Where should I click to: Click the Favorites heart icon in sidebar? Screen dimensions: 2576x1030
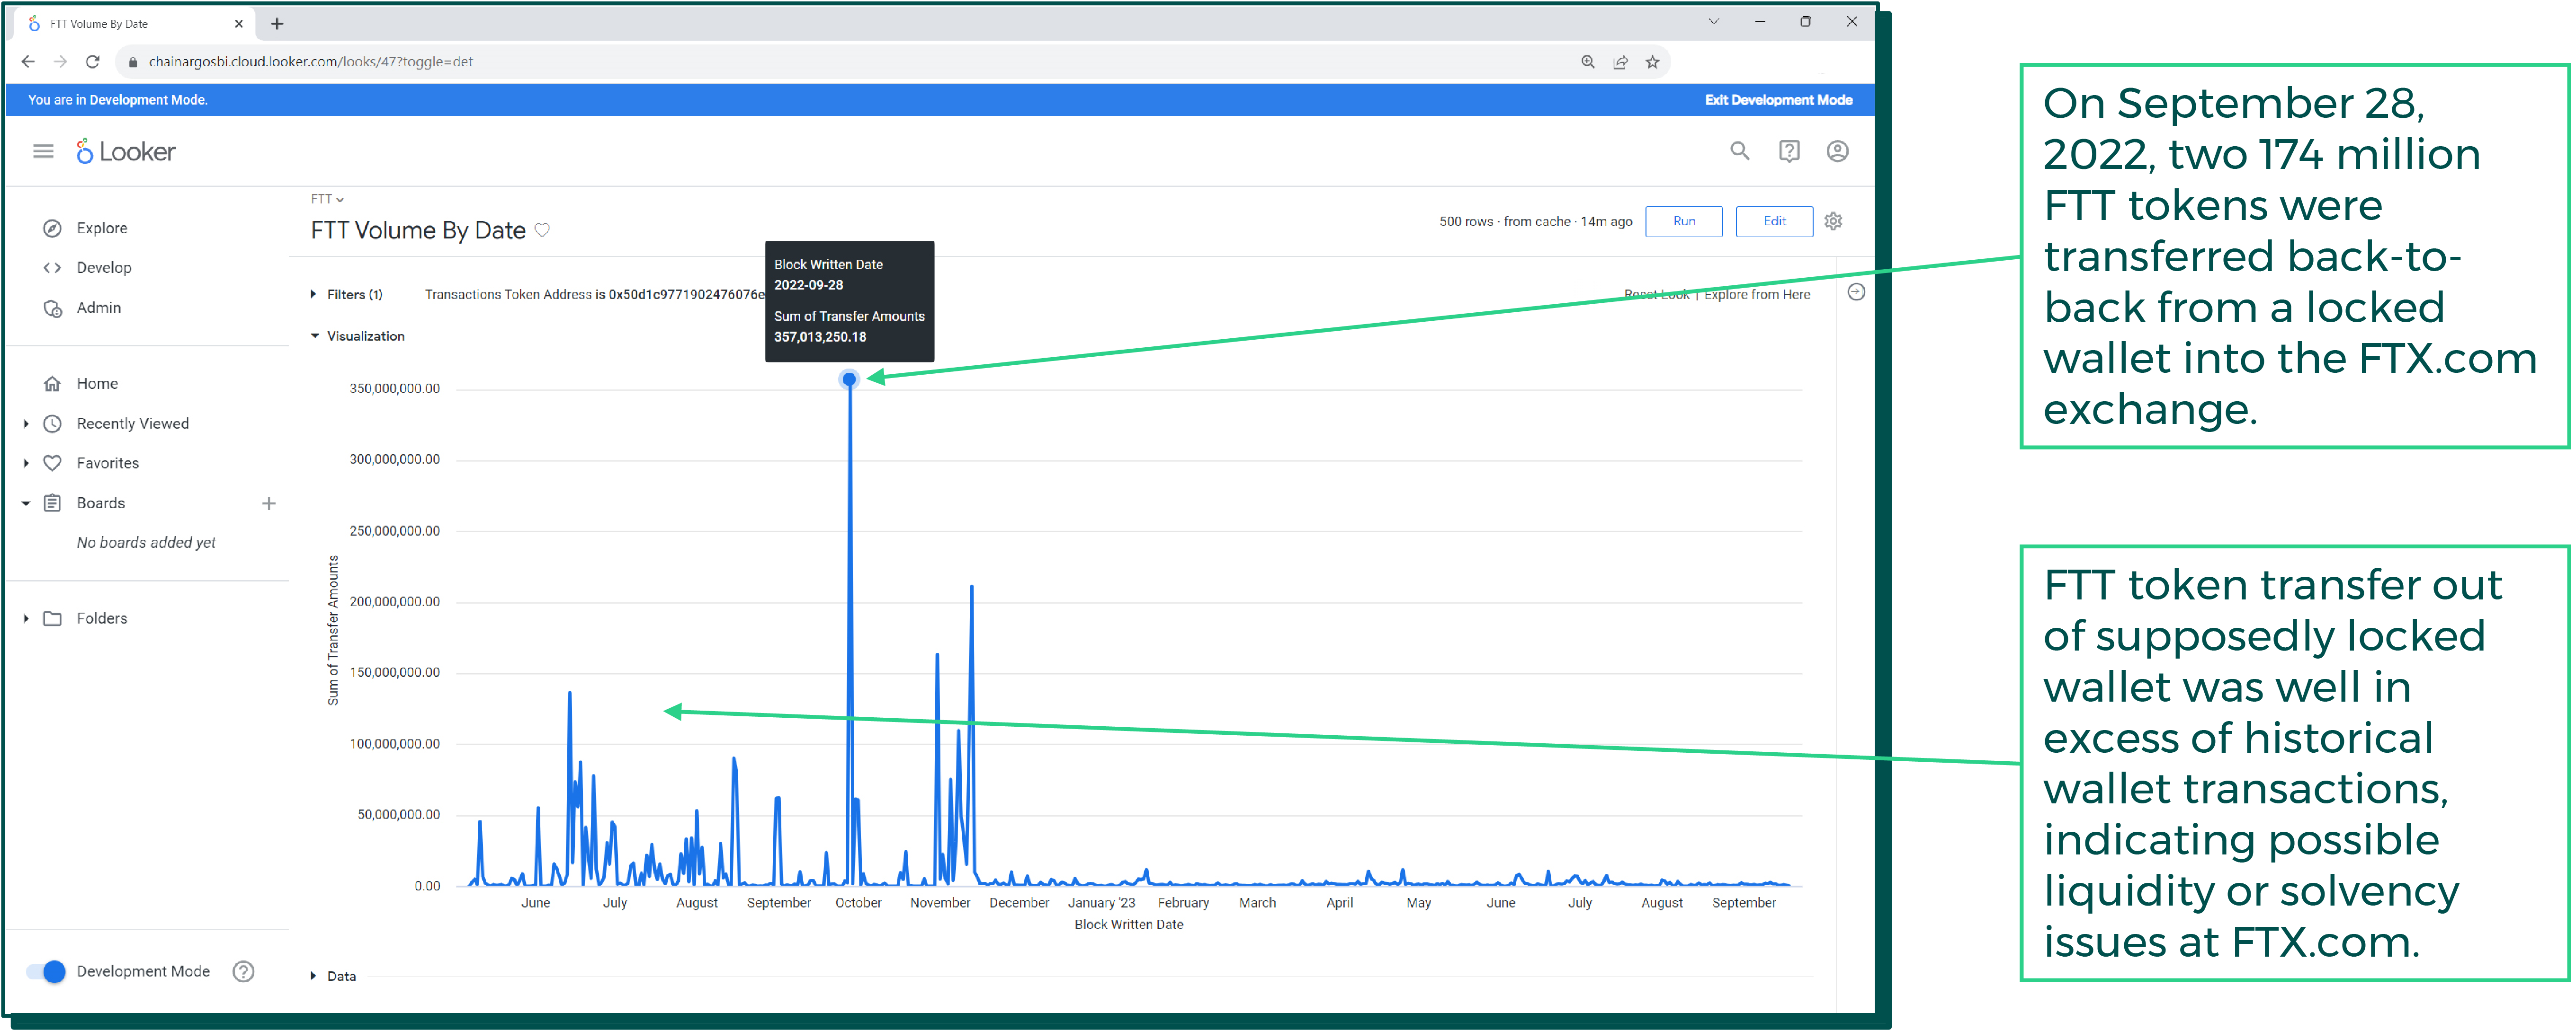click(x=53, y=464)
